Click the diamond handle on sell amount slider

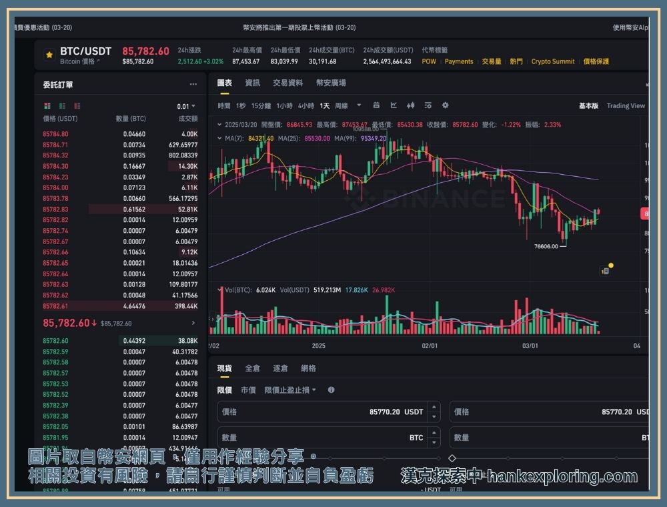(x=452, y=458)
